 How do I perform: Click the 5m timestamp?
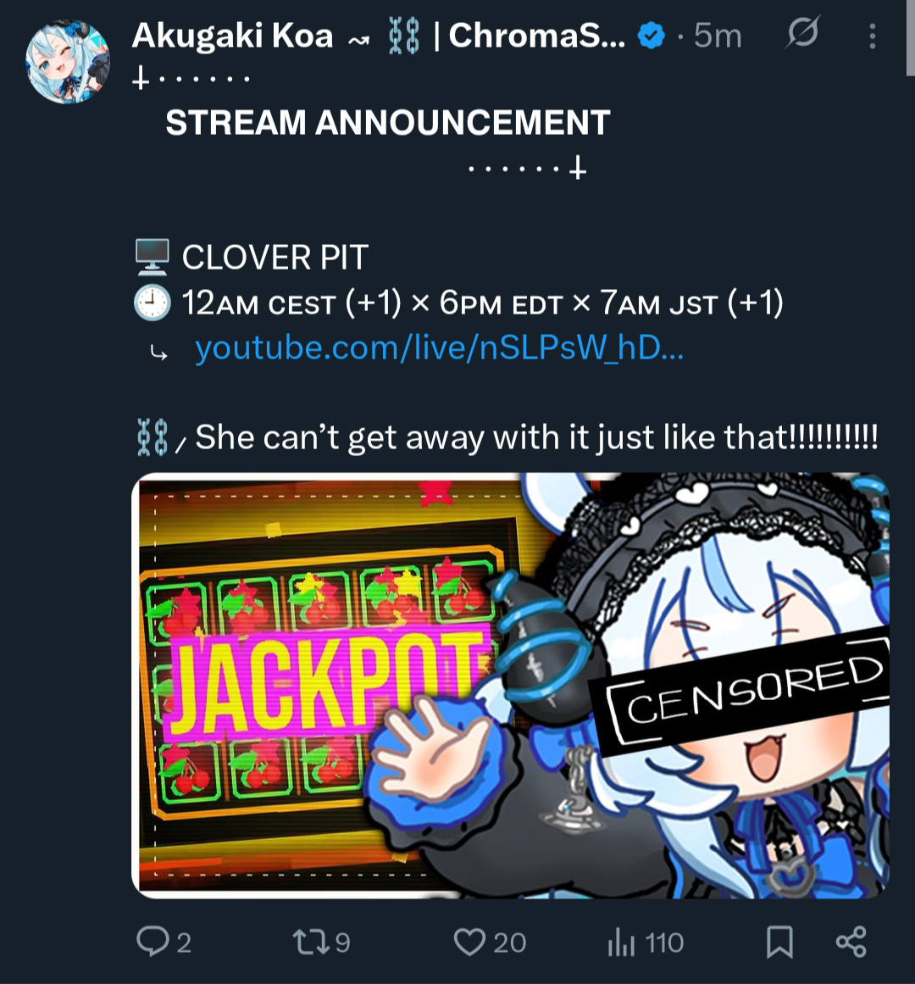718,36
